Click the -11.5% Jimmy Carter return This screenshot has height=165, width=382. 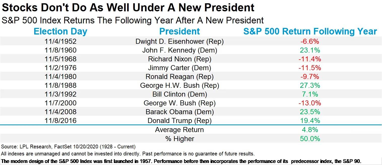pos(310,68)
